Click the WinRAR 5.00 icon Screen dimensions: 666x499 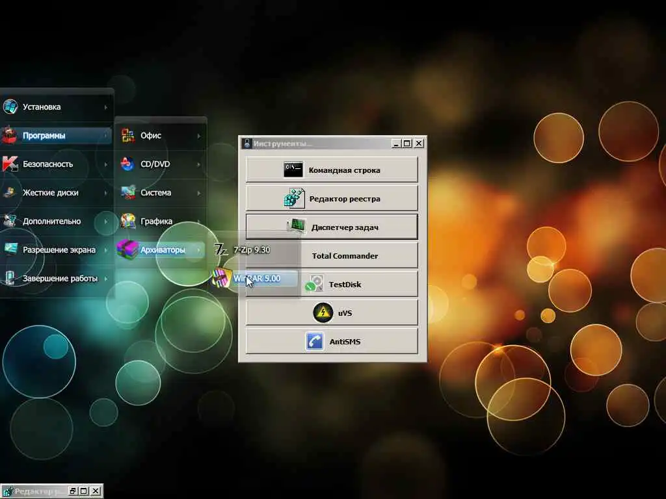[x=221, y=278]
